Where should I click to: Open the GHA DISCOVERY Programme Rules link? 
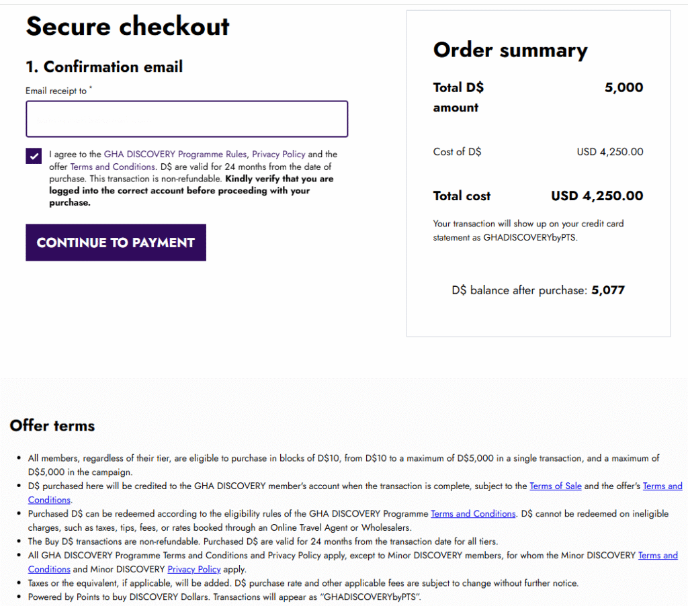[175, 155]
